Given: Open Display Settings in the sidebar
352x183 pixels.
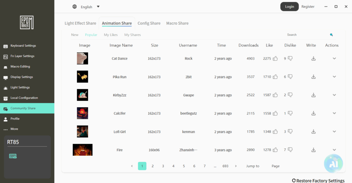Looking at the screenshot, I should coord(22,77).
